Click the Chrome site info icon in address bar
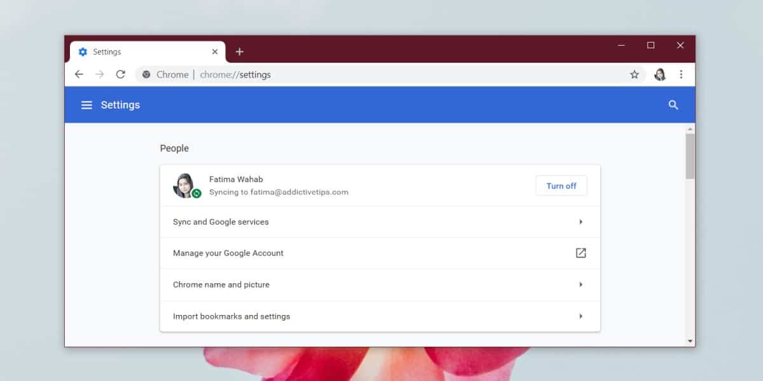 [x=146, y=74]
